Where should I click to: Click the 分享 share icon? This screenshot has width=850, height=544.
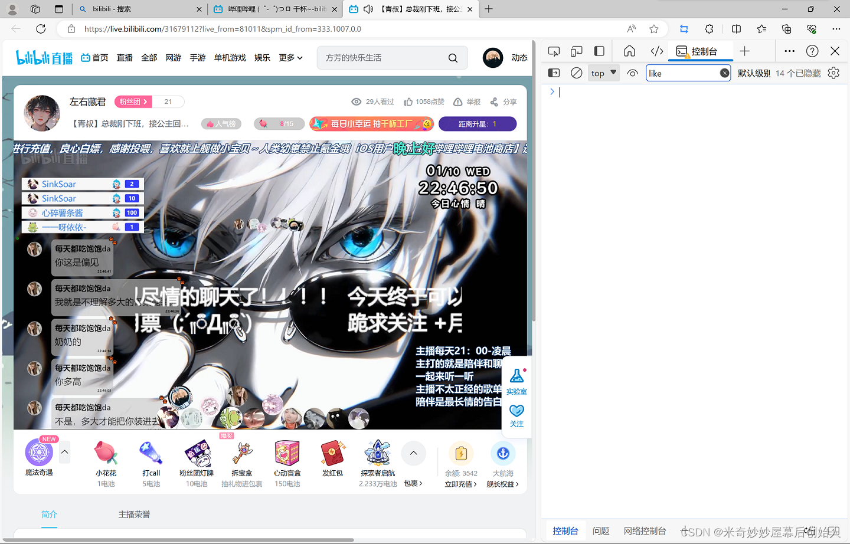[504, 101]
